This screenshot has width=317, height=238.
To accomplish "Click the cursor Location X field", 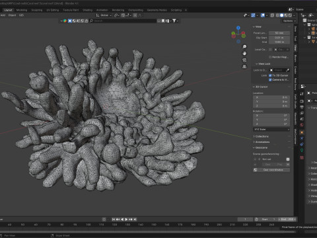I will (x=271, y=97).
